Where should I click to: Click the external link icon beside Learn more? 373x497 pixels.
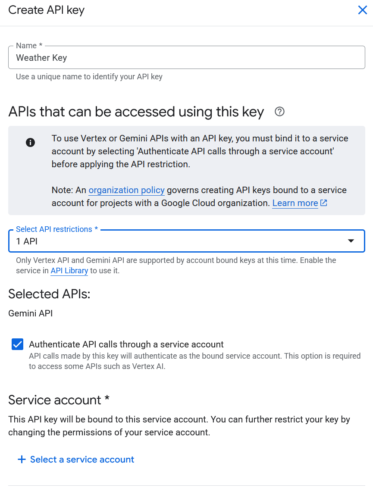[x=324, y=203]
